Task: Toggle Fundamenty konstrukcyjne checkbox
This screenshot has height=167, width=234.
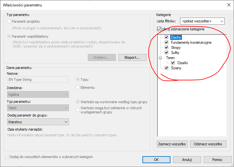Action: [x=166, y=42]
